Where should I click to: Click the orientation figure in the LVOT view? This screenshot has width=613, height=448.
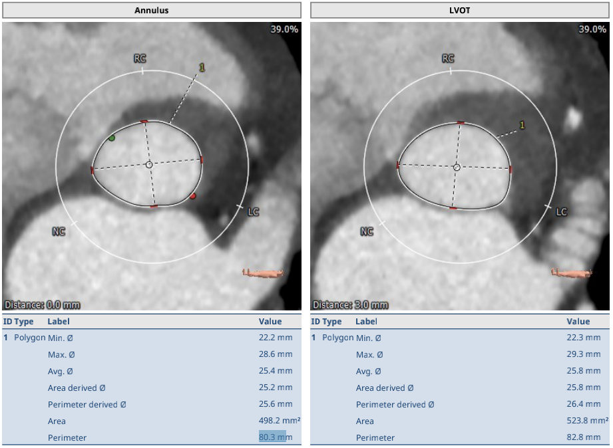tap(571, 273)
